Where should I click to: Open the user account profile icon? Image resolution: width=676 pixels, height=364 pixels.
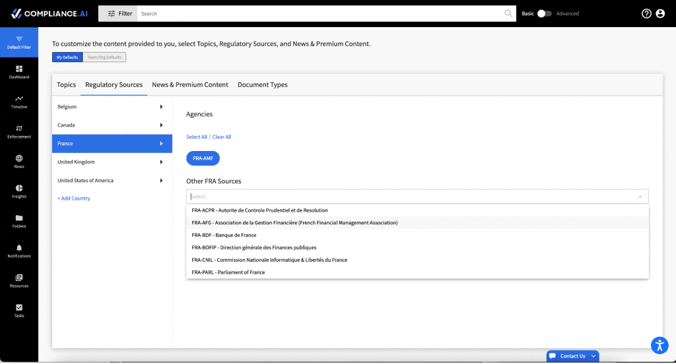point(660,14)
